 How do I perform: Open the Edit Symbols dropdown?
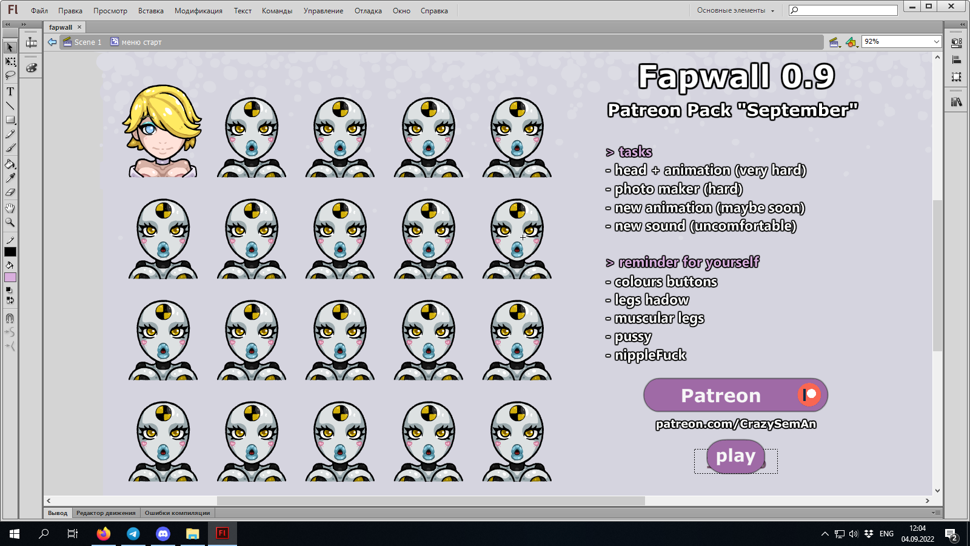tap(852, 42)
